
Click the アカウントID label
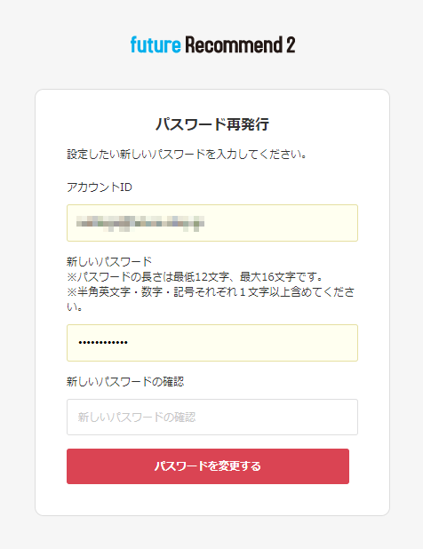pyautogui.click(x=100, y=187)
